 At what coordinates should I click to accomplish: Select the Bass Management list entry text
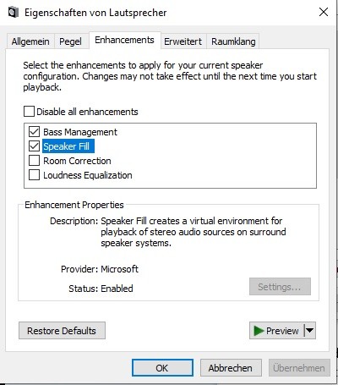tap(80, 132)
